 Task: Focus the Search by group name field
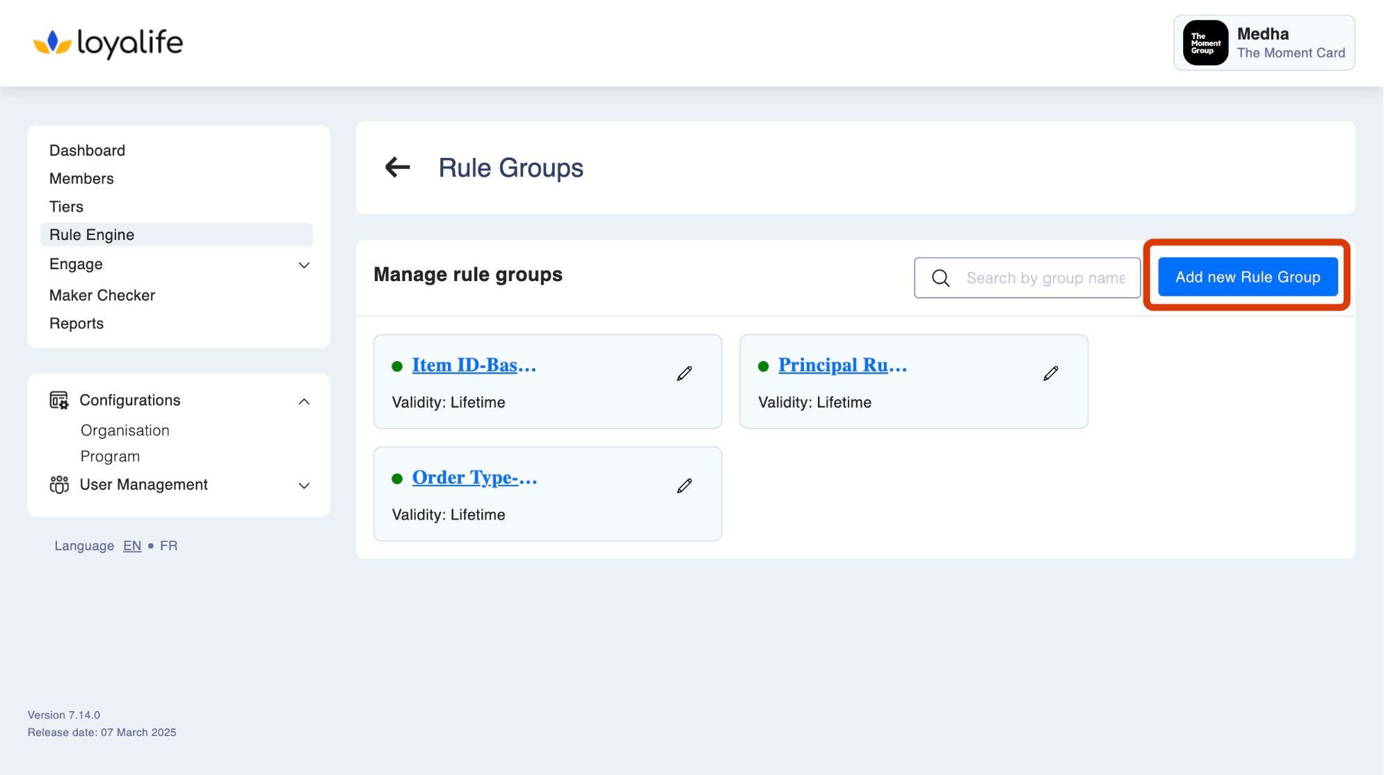click(1045, 278)
